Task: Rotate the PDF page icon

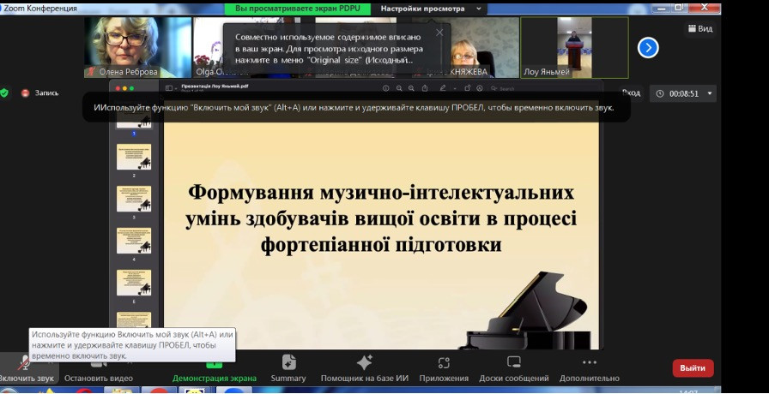Action: click(467, 88)
